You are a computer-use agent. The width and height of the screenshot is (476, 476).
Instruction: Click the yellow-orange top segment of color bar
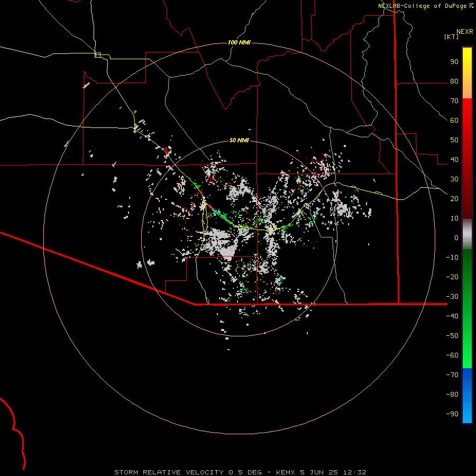[x=467, y=73]
